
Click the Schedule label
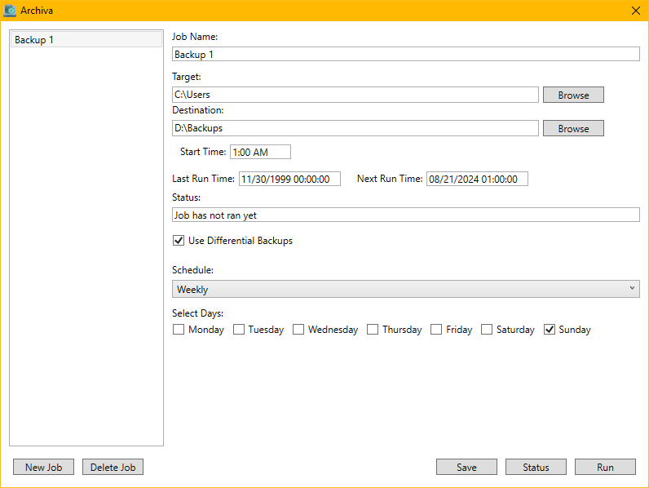click(193, 270)
